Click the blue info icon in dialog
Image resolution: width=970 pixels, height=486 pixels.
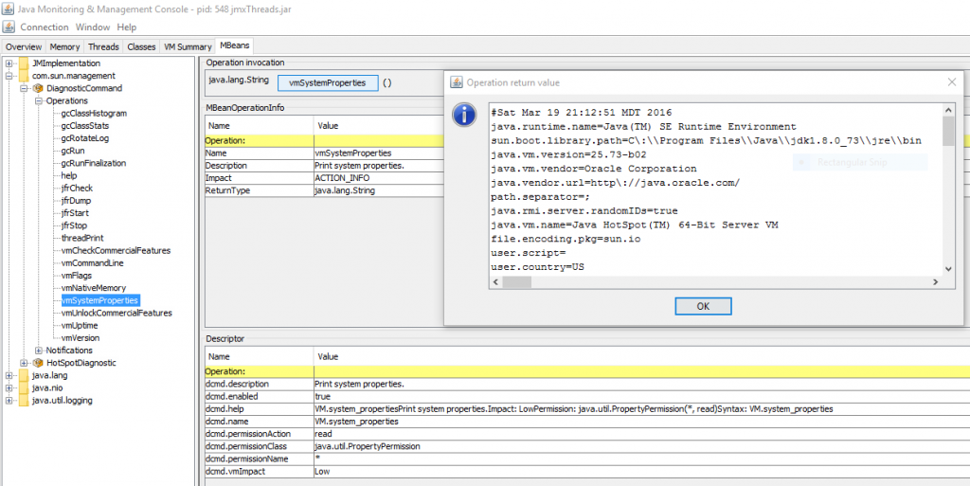(x=464, y=115)
